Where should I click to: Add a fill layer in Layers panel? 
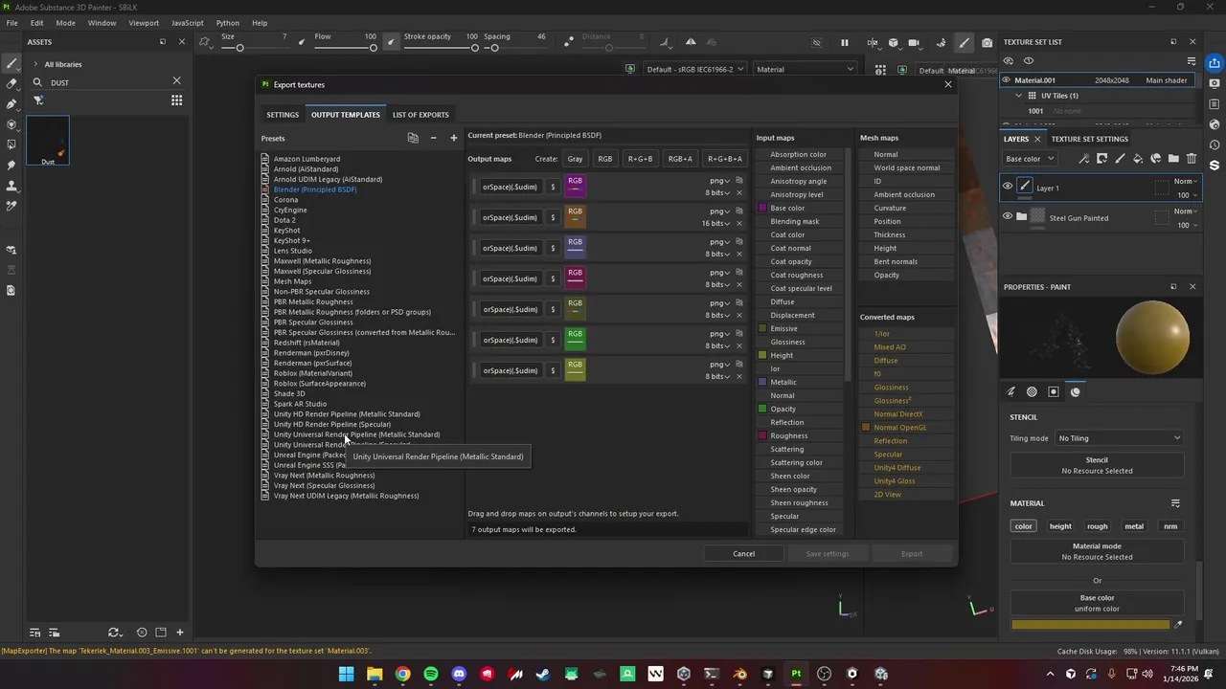click(1138, 159)
